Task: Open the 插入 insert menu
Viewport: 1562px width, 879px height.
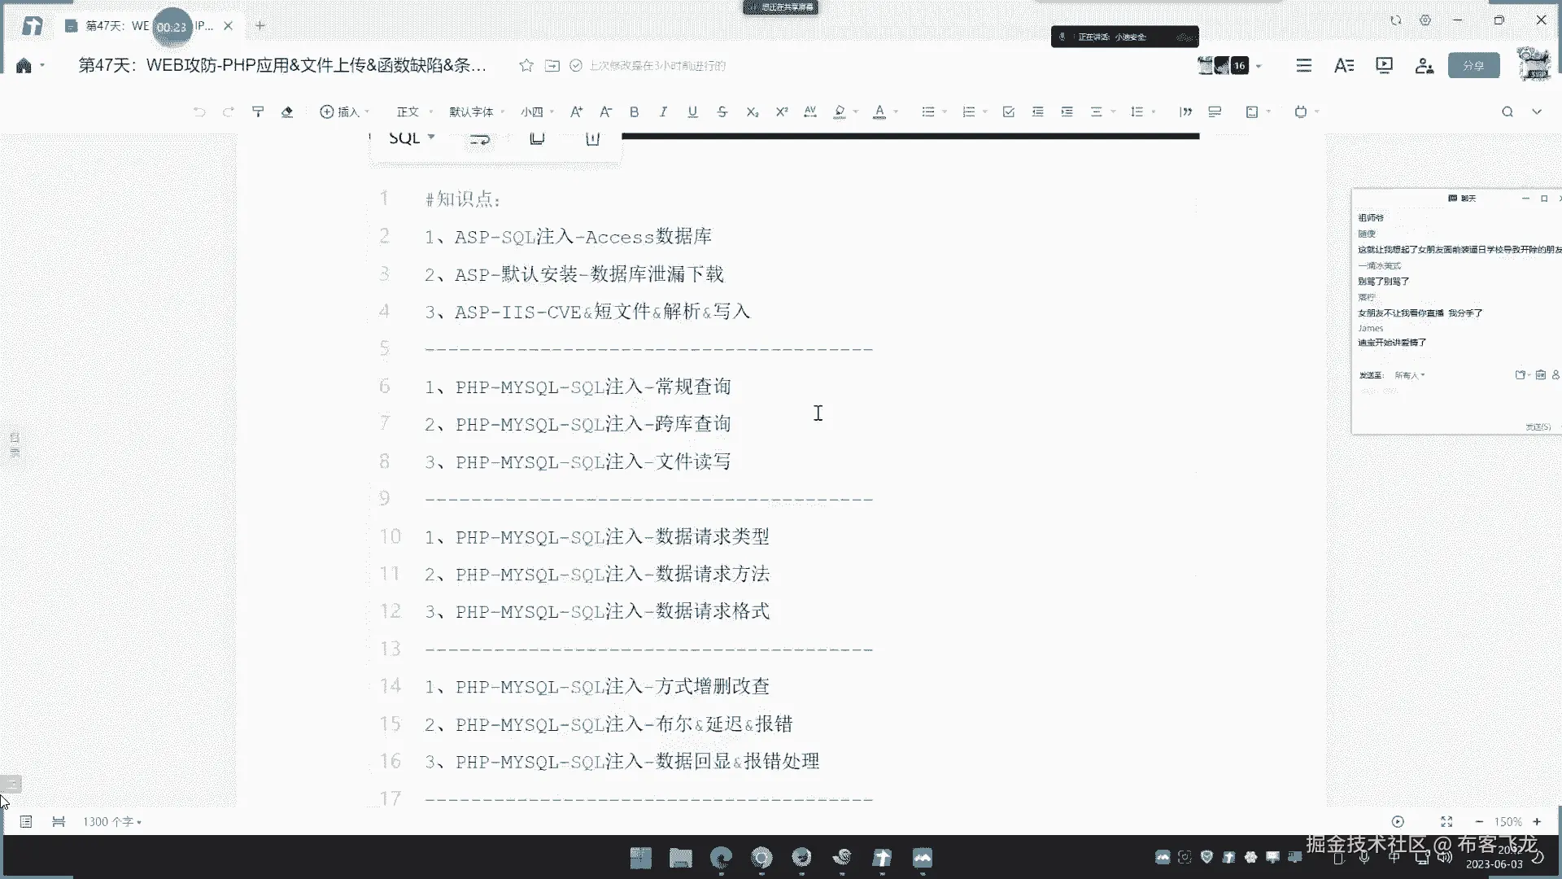Action: click(x=343, y=112)
